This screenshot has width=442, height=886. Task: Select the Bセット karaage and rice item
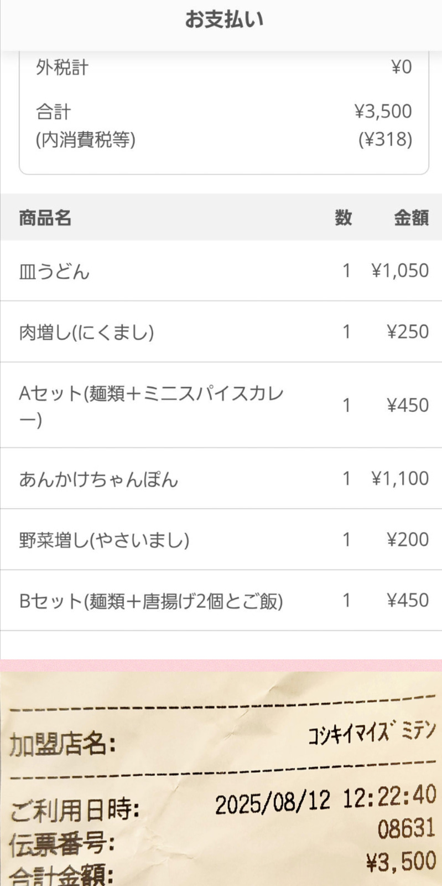coord(150,601)
